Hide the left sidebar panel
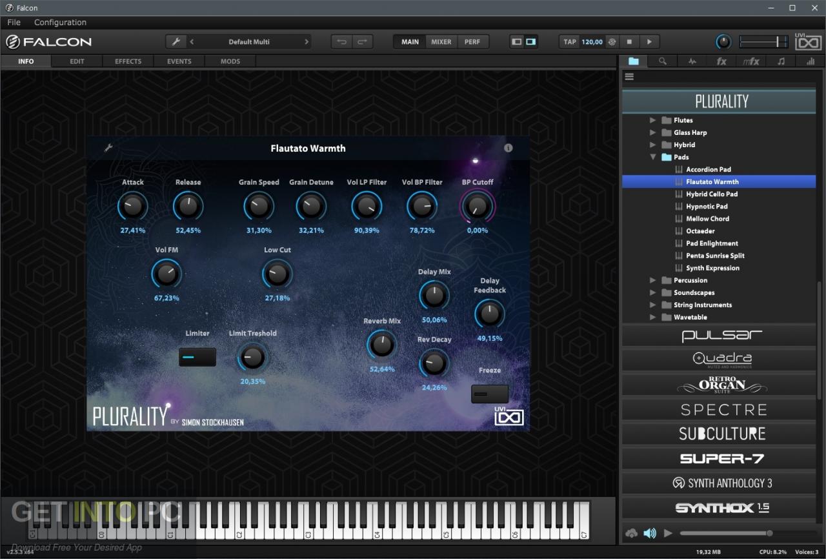Screen dimensions: 826x559 tap(516, 42)
